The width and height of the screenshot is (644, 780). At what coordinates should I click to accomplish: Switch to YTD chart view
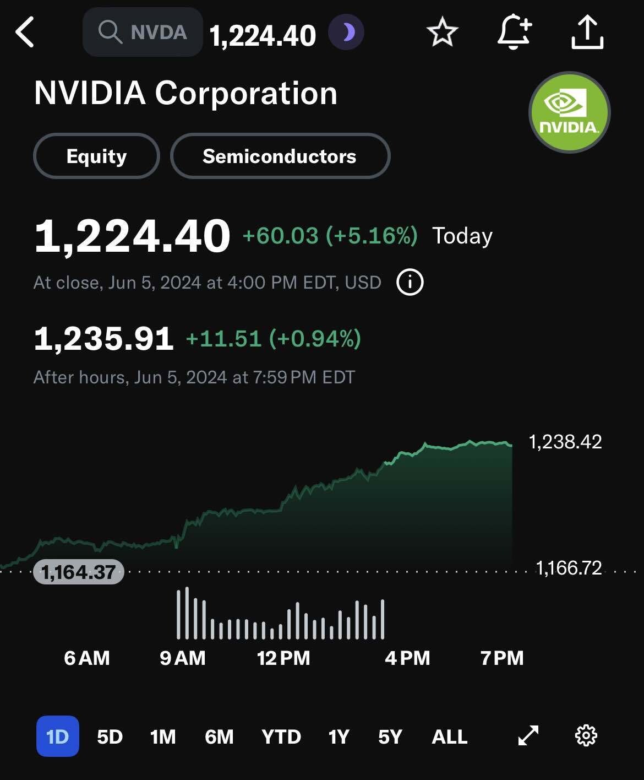281,736
